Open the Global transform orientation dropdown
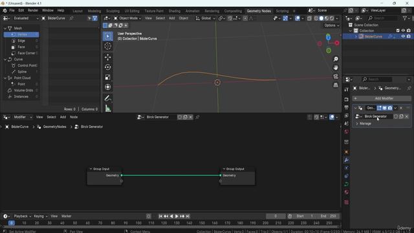 tap(206, 18)
